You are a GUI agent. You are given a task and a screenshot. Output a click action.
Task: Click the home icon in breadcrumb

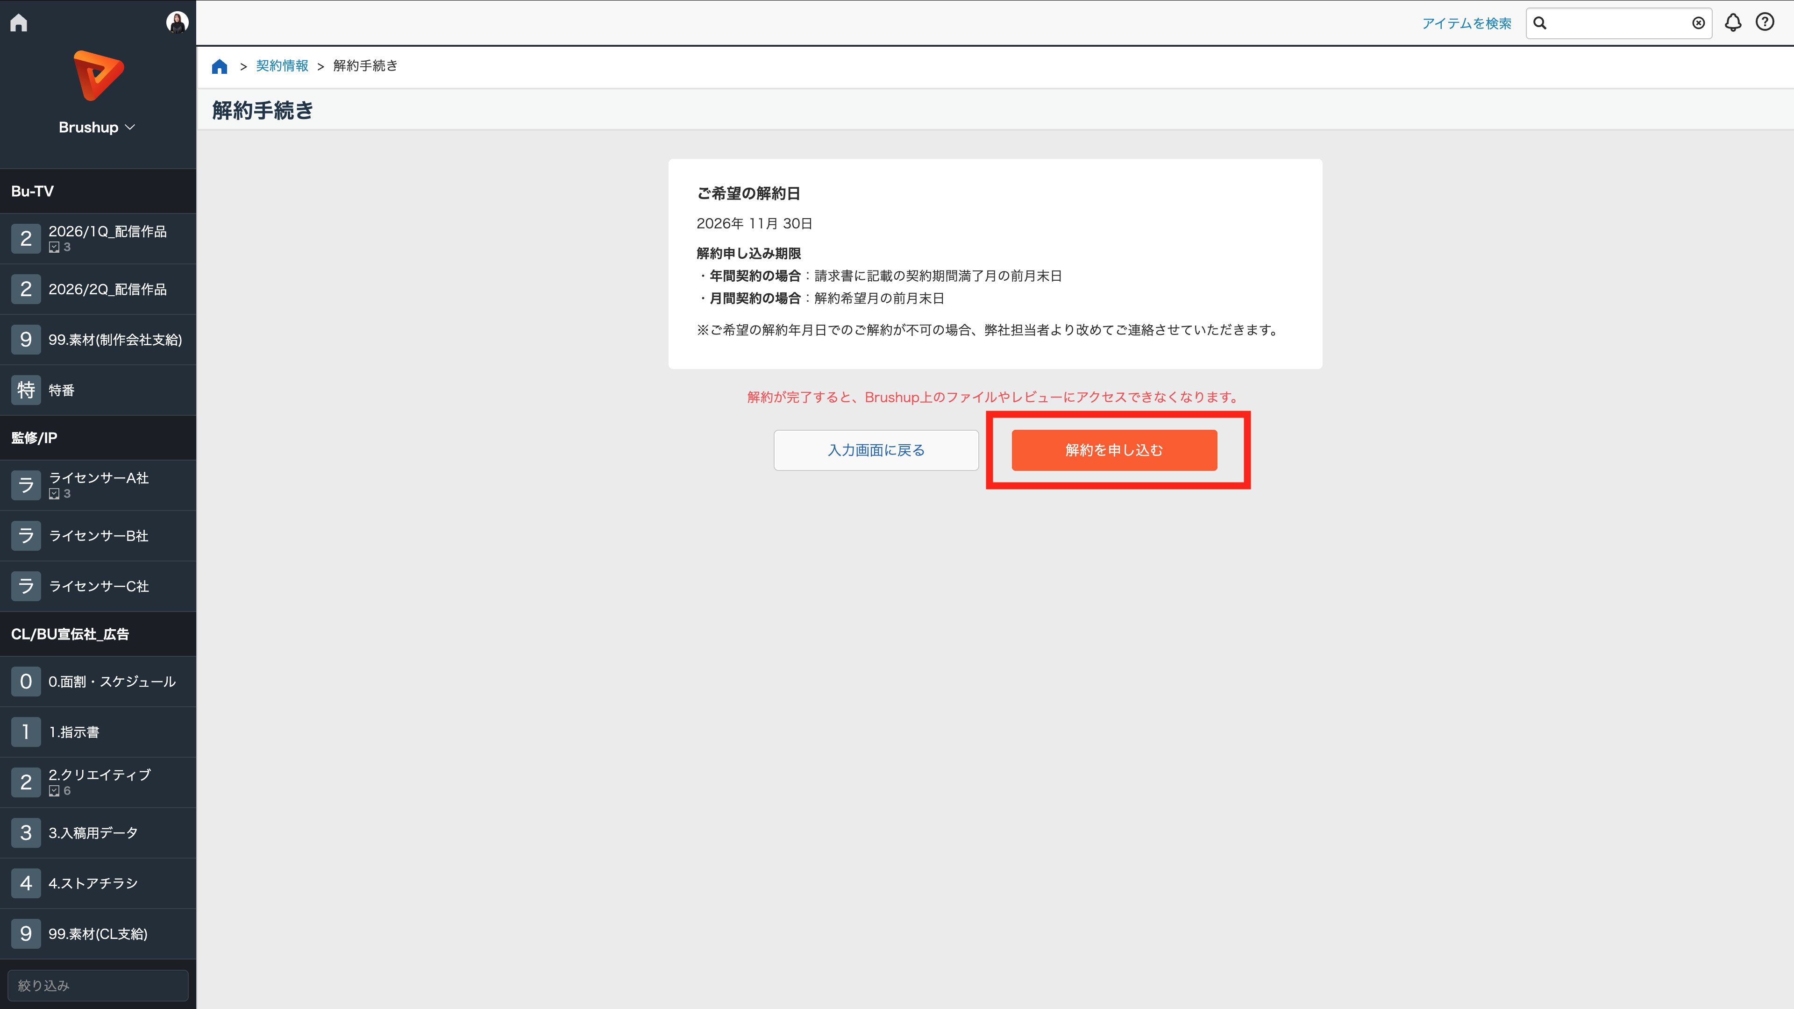(x=220, y=66)
